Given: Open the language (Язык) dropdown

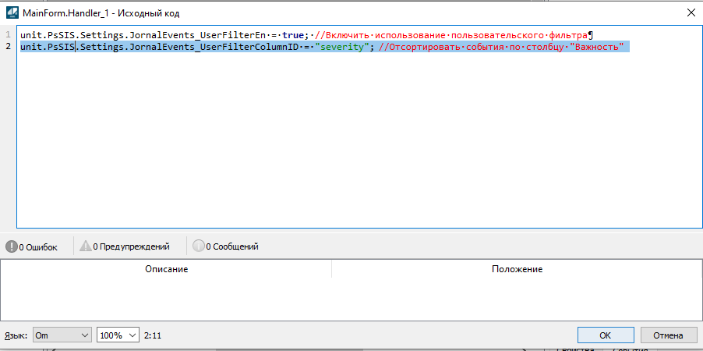Looking at the screenshot, I should click(62, 335).
